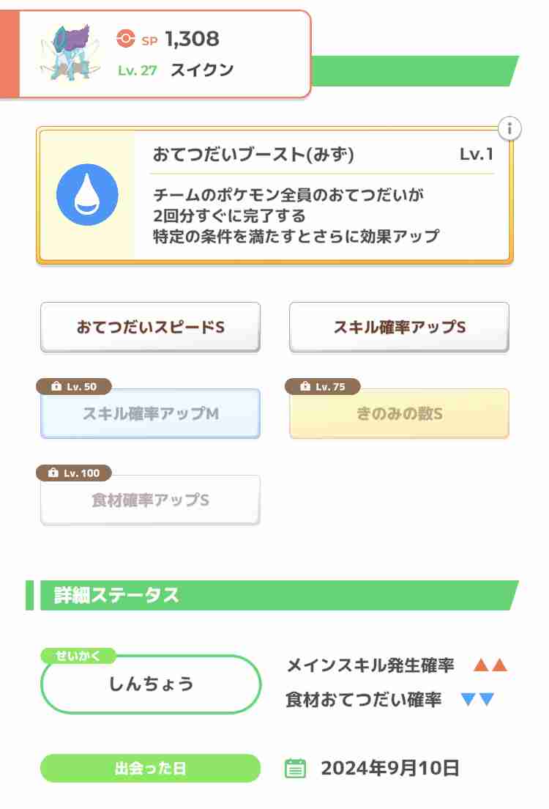Tap the calendar icon beside the 2024年9月10日 date
The height and width of the screenshot is (809, 549).
[296, 768]
